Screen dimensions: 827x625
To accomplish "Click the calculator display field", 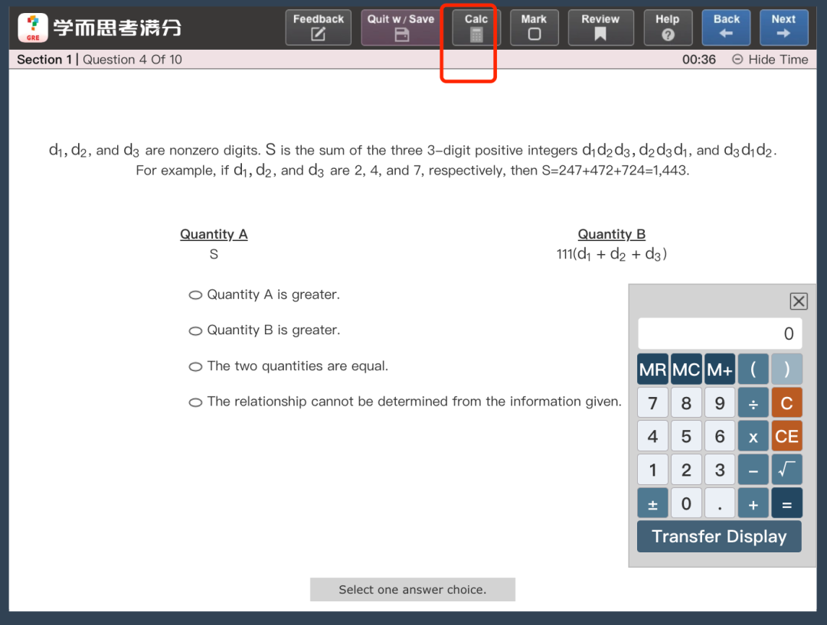I will (720, 334).
